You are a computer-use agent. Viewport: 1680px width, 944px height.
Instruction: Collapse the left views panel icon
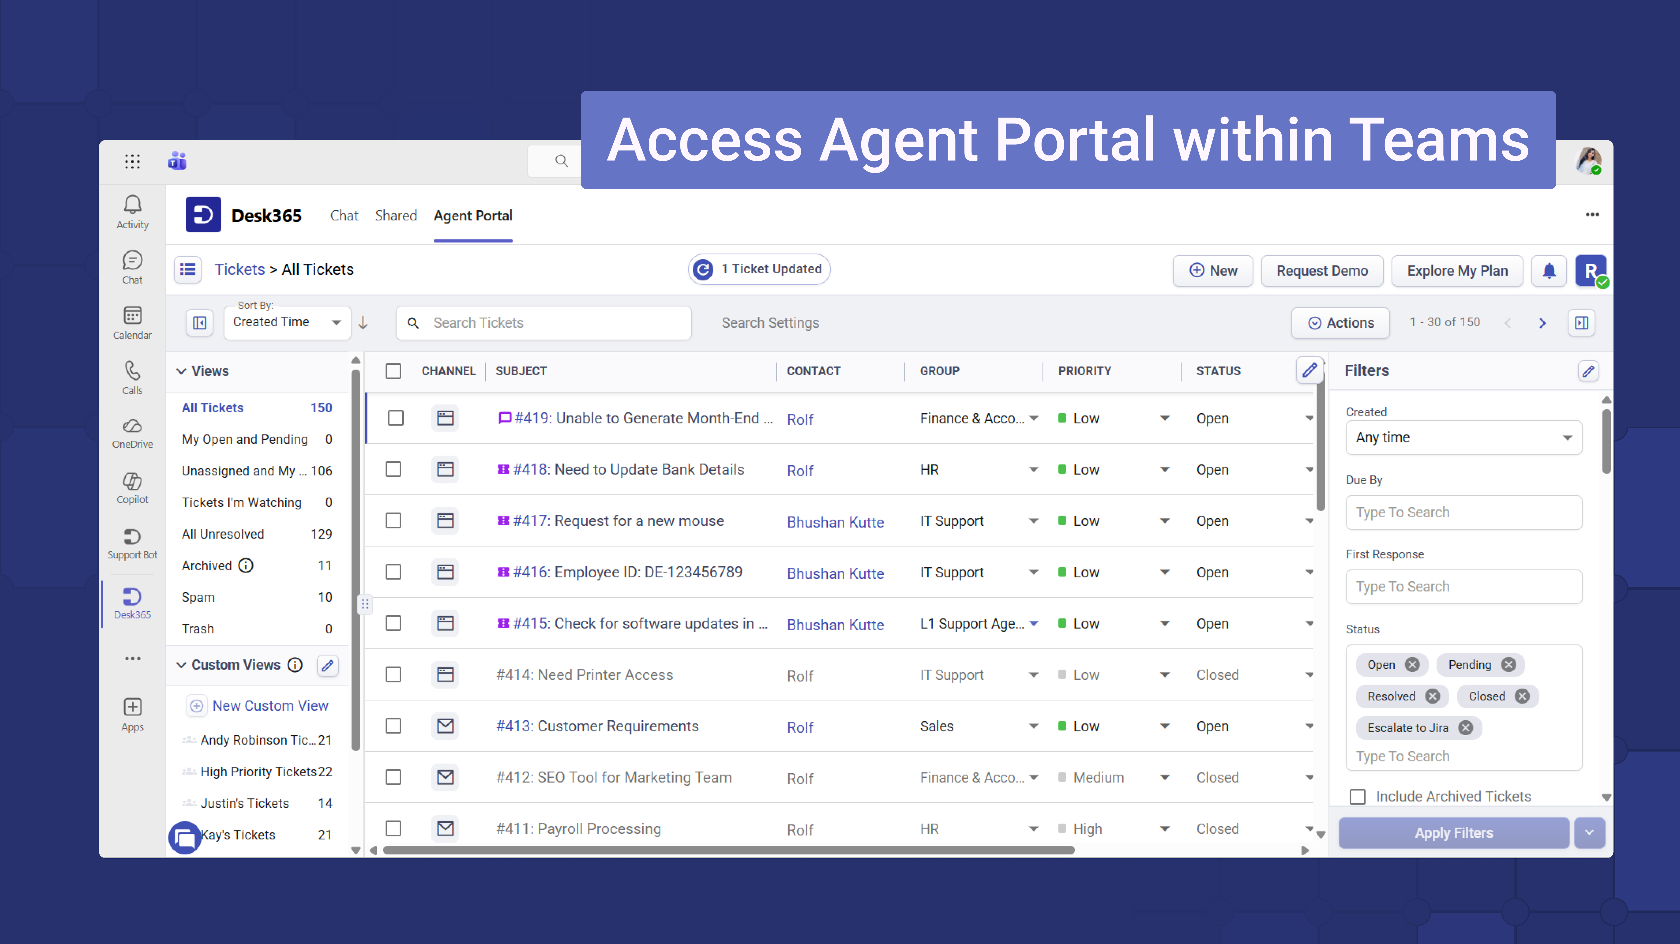(199, 323)
